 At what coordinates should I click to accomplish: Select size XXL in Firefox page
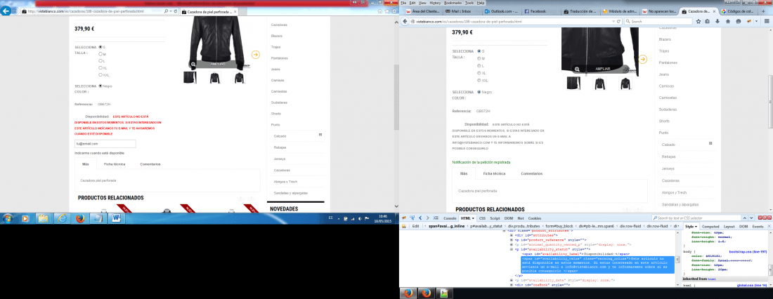pyautogui.click(x=479, y=80)
